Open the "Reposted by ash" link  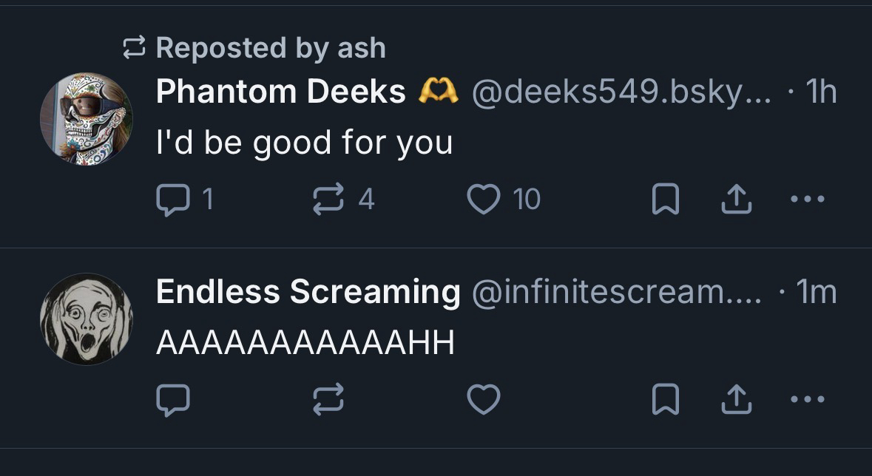coord(270,48)
